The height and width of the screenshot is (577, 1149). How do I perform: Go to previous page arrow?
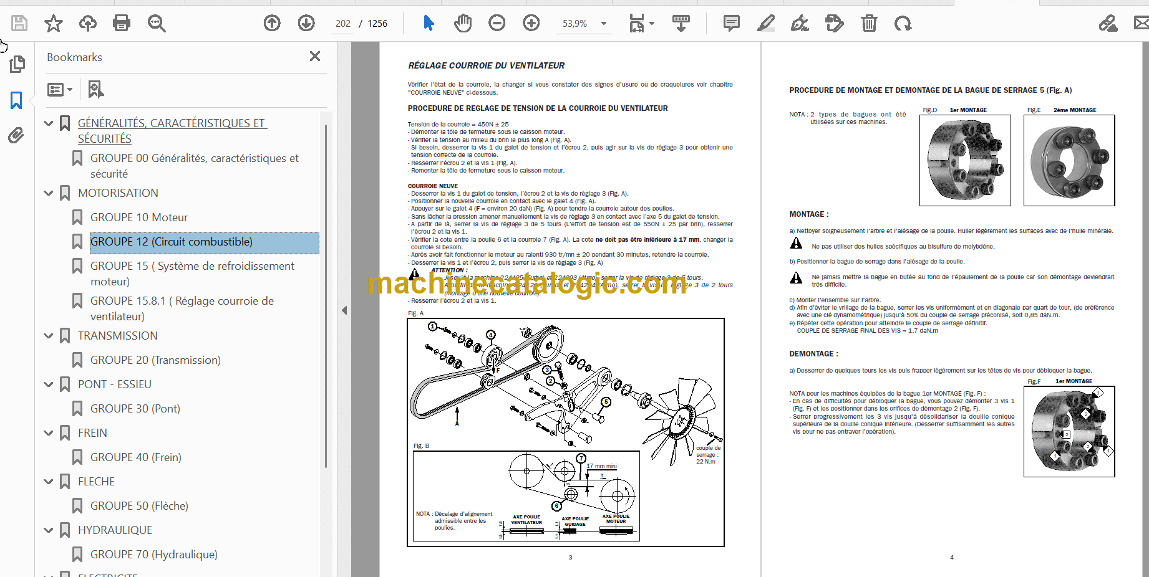pos(272,24)
